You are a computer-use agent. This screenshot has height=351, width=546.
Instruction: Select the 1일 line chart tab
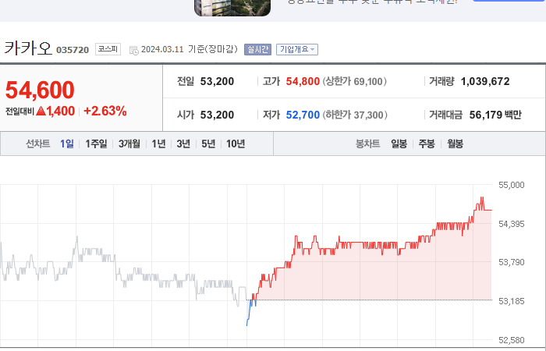(x=67, y=144)
